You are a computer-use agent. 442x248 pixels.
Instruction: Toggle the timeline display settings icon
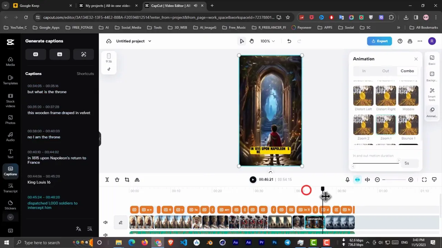pos(434,179)
